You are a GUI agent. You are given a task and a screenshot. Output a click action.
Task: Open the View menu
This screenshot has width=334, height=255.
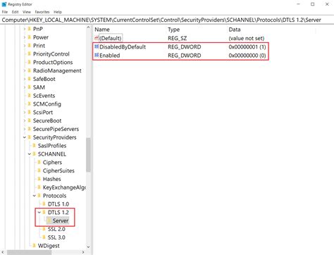pos(27,12)
